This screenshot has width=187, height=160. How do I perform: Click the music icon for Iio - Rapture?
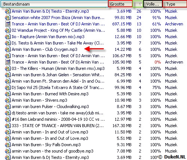click(7, 37)
